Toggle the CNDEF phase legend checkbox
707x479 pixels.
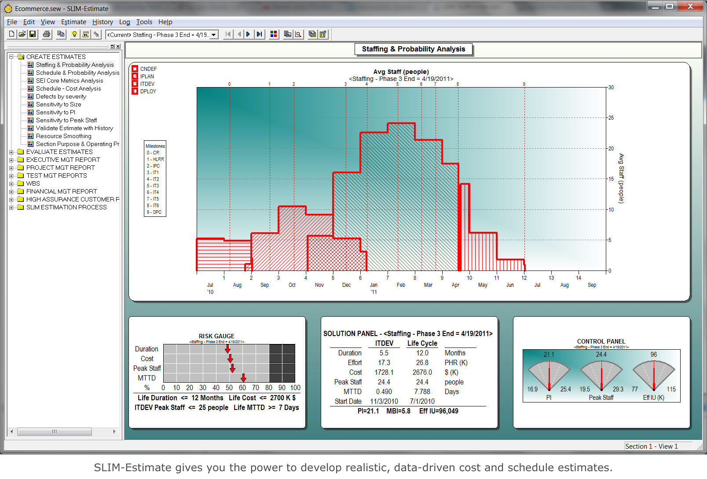point(135,69)
